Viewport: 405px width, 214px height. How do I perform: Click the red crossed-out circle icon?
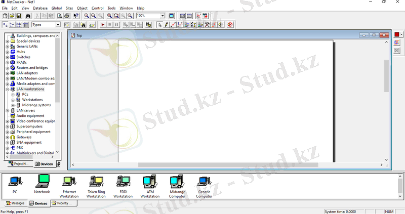230,25
